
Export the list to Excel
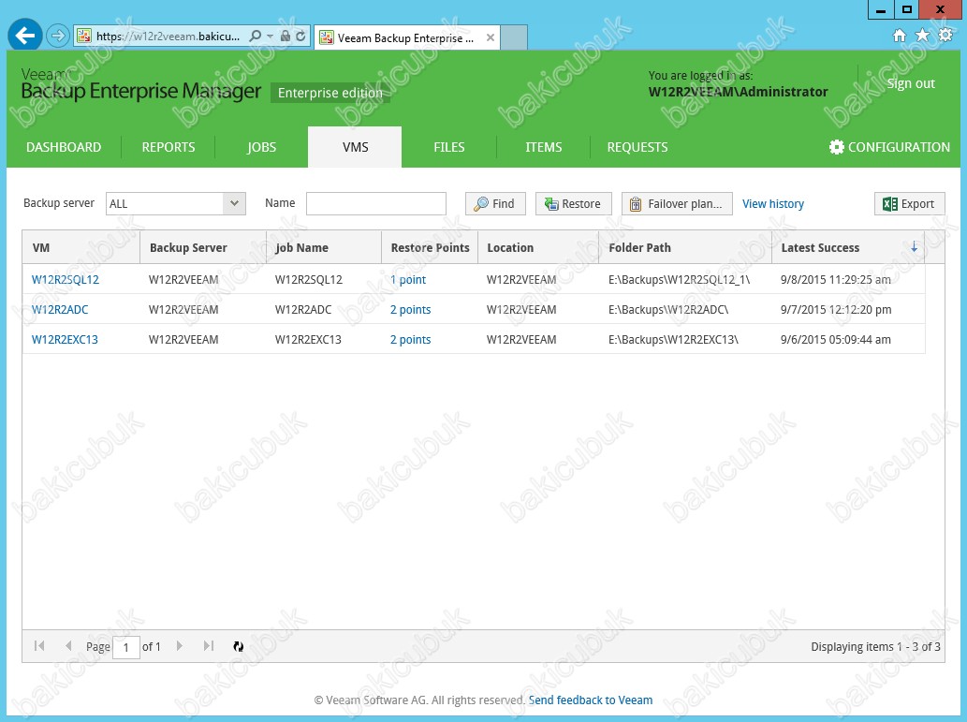click(910, 203)
